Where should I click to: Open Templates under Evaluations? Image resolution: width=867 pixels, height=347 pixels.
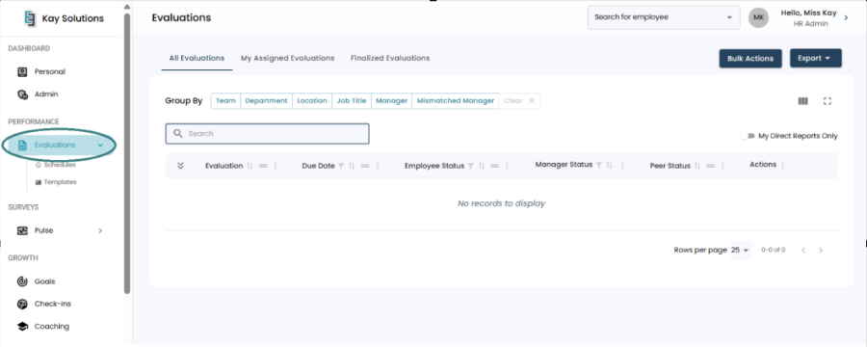click(x=56, y=182)
